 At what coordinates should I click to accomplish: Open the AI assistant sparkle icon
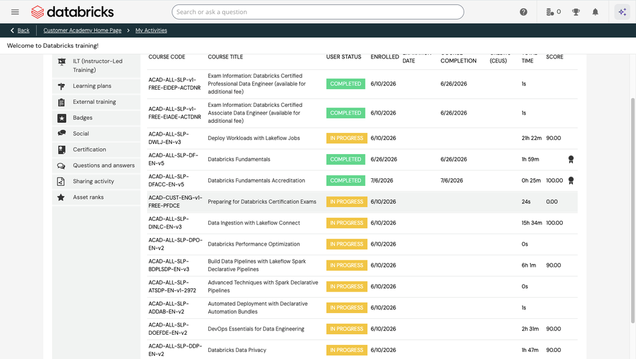[622, 11]
